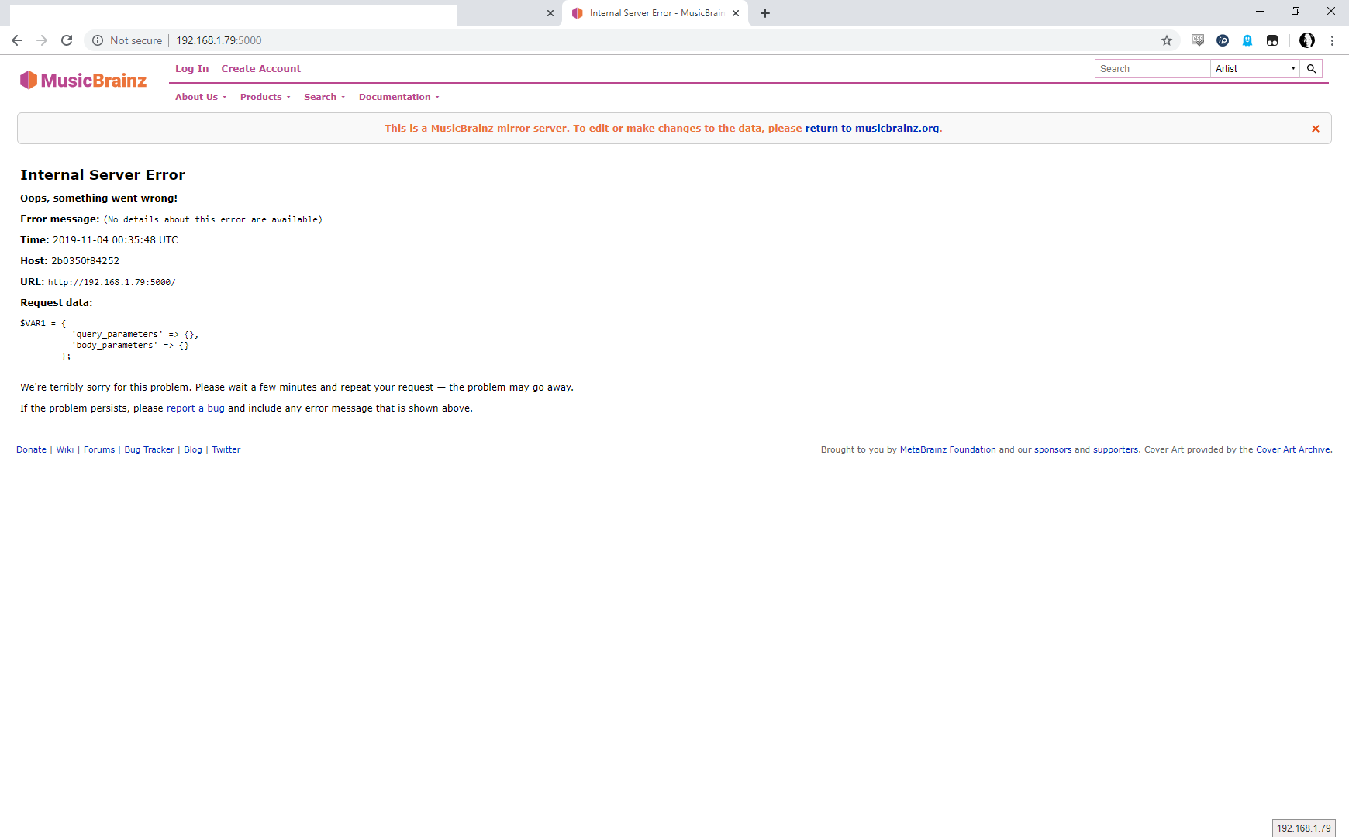Screen dimensions: 1349x837
Task: Open the browser profile avatar
Action: coord(1307,40)
